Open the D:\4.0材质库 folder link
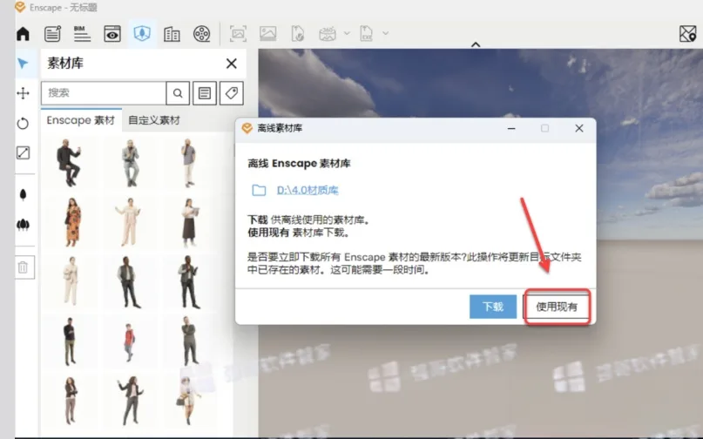The height and width of the screenshot is (439, 703). [x=308, y=190]
